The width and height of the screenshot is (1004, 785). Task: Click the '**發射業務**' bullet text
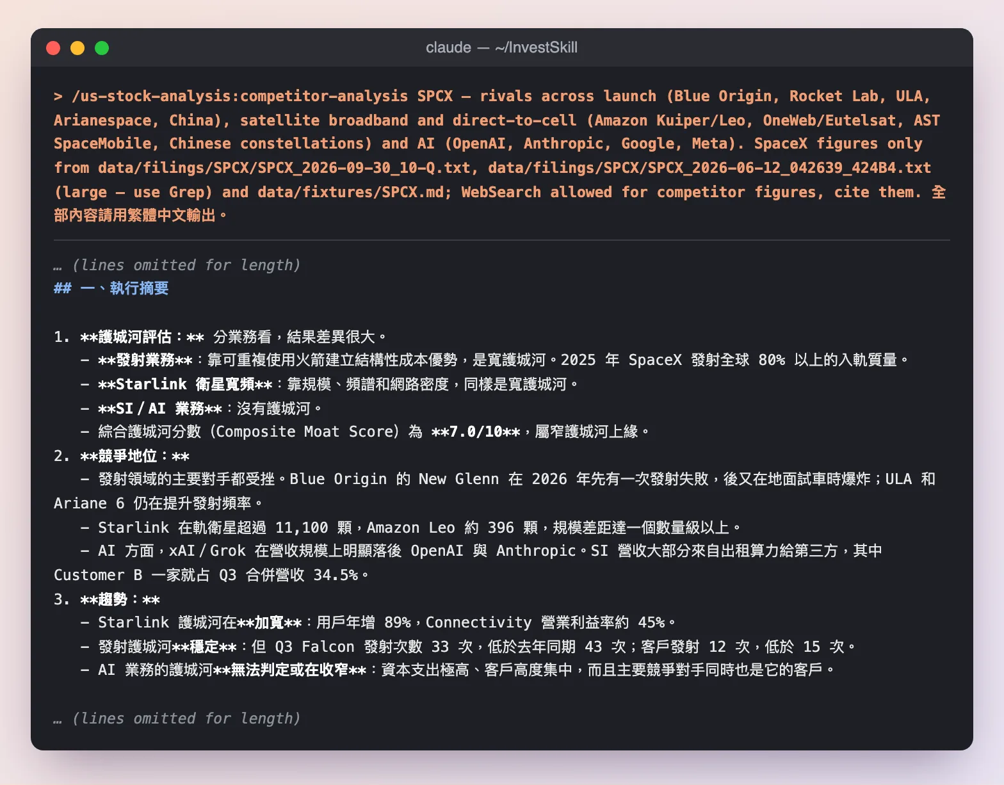(x=145, y=360)
